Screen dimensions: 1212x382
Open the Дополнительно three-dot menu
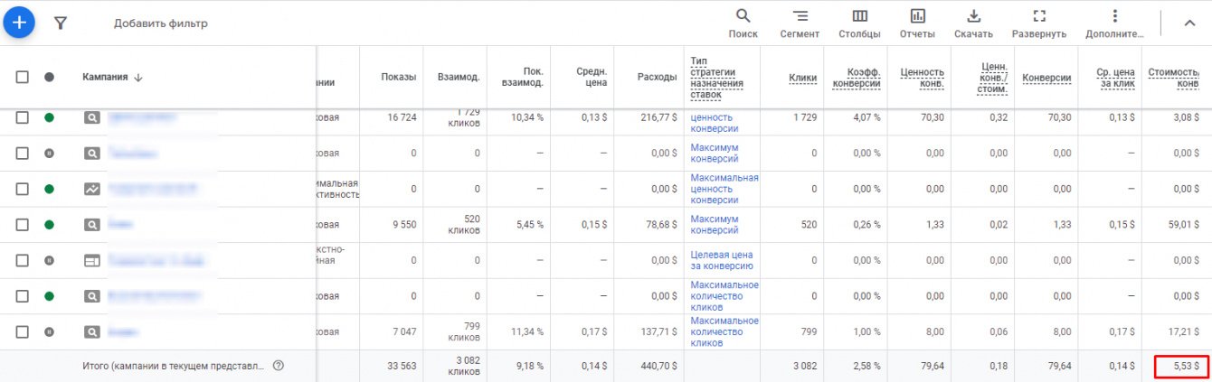pos(1114,23)
